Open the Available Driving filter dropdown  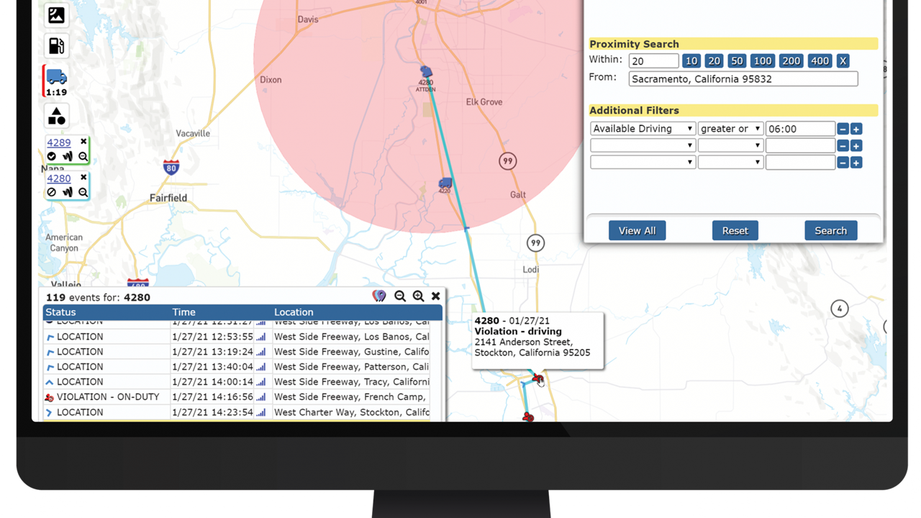point(643,129)
